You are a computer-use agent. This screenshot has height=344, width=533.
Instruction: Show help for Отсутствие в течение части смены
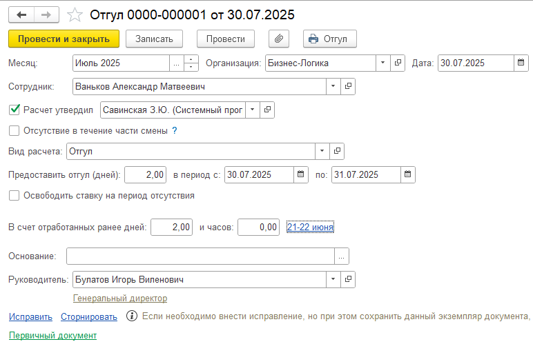pos(175,130)
